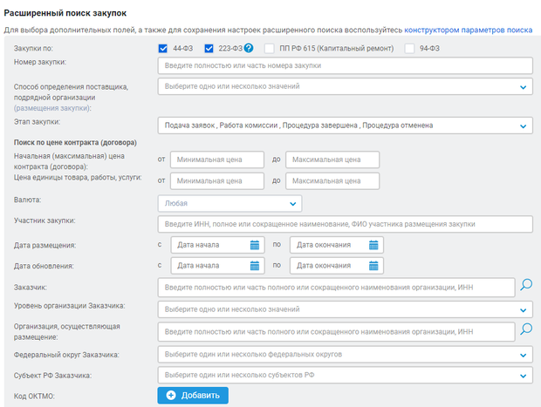Click the help icon next to 223-ФЗ

click(249, 48)
